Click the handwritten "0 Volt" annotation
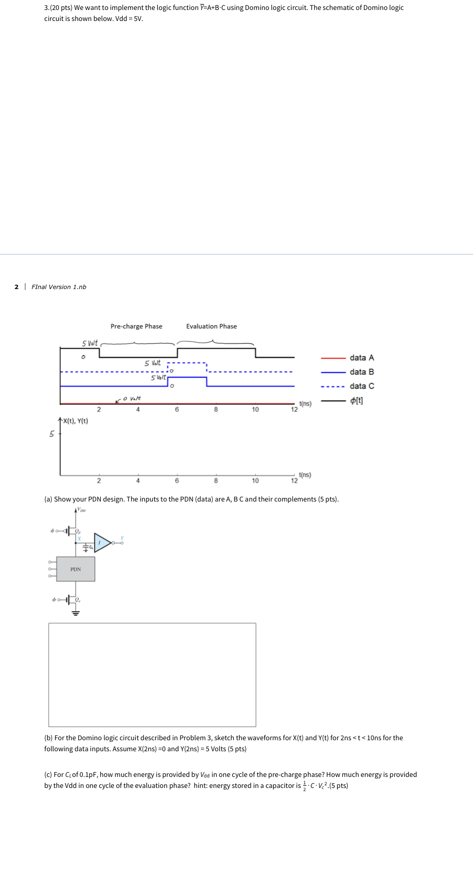 coord(132,399)
